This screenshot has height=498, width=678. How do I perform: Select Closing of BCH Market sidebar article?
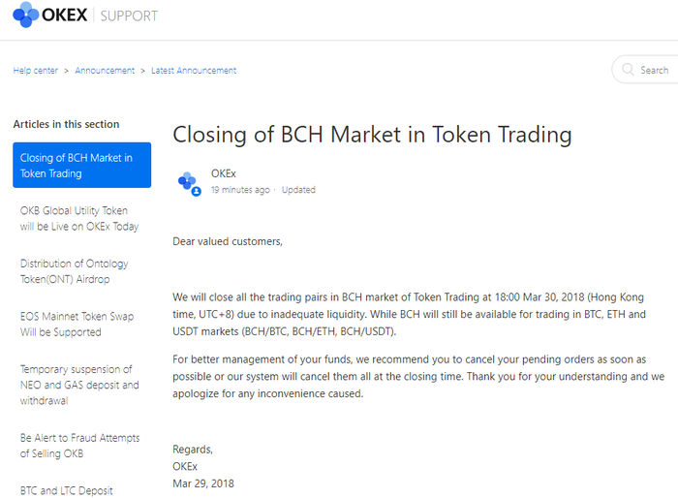(82, 165)
